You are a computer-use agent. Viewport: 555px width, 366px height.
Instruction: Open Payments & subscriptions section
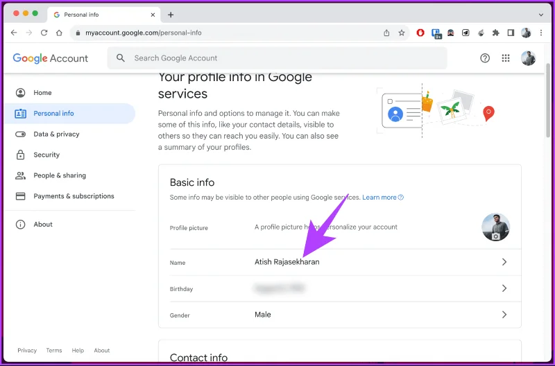point(69,196)
